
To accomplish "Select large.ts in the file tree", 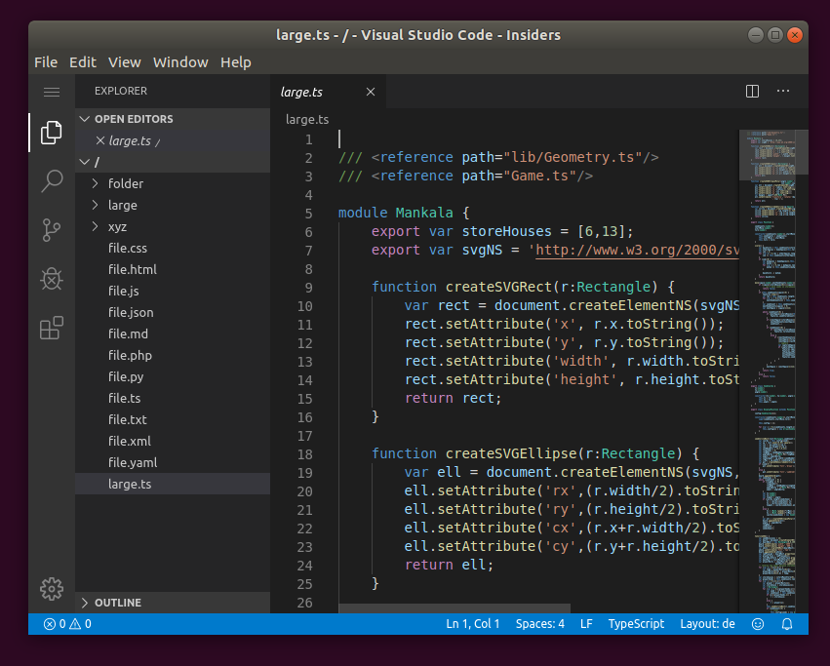I will click(173, 484).
